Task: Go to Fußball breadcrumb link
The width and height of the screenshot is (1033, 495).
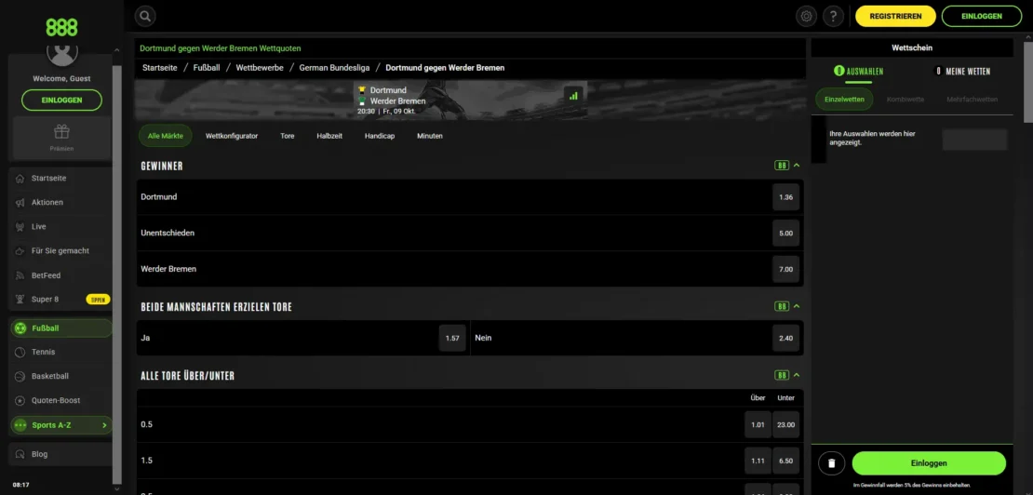Action: pyautogui.click(x=207, y=68)
